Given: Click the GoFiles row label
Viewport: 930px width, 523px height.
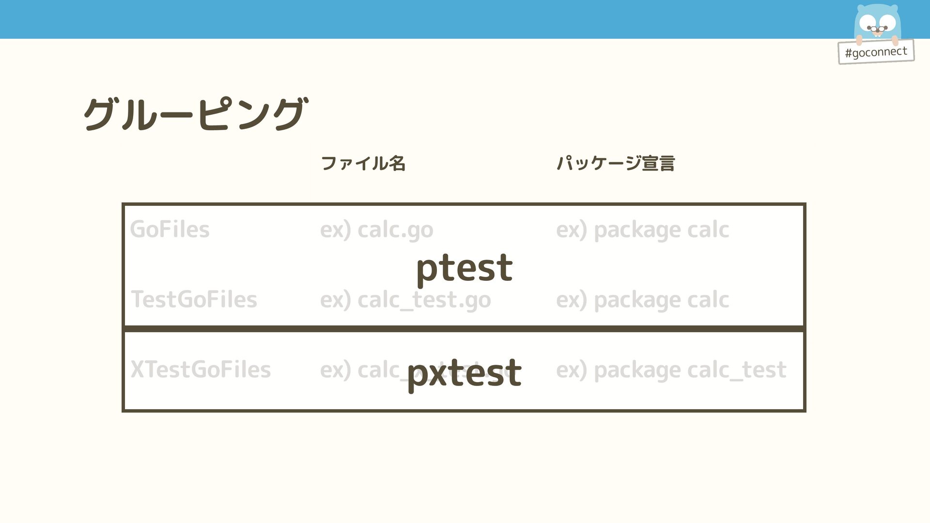Looking at the screenshot, I should click(170, 229).
